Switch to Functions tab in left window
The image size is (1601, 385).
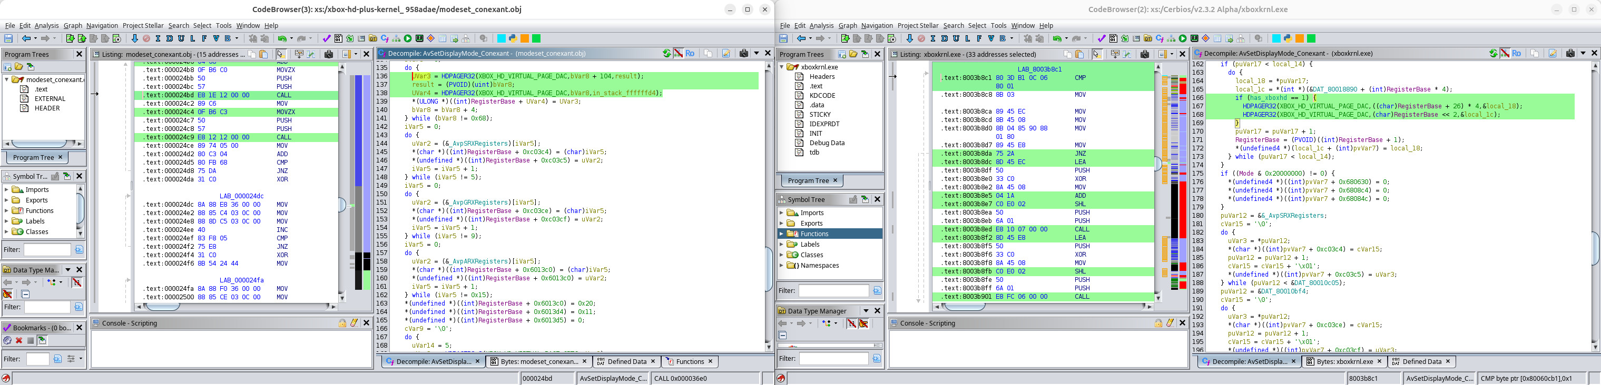[x=689, y=361]
